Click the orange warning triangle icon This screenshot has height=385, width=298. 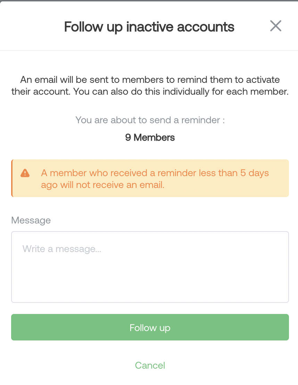25,173
